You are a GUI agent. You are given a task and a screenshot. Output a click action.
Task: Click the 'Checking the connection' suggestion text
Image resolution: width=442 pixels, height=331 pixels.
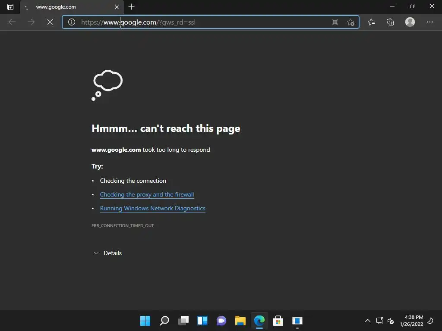point(133,181)
